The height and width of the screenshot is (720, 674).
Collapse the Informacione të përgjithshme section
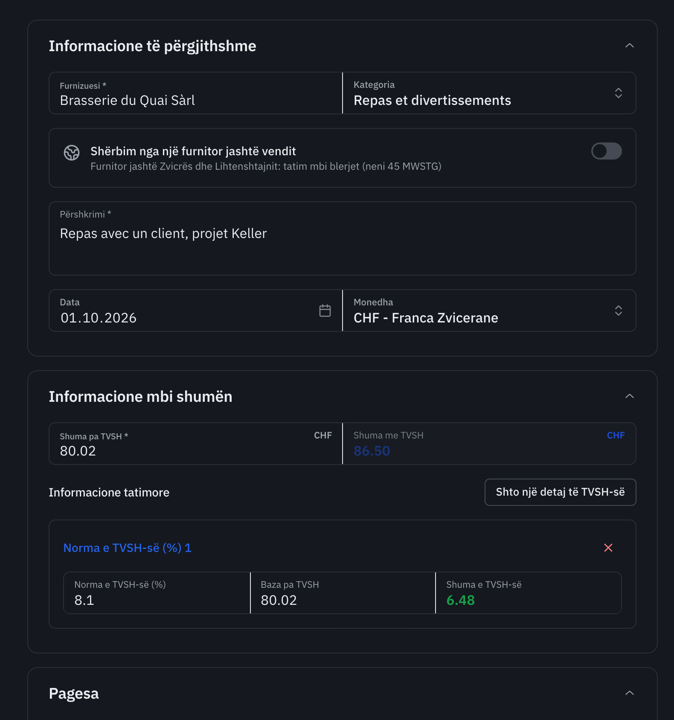[x=630, y=46]
